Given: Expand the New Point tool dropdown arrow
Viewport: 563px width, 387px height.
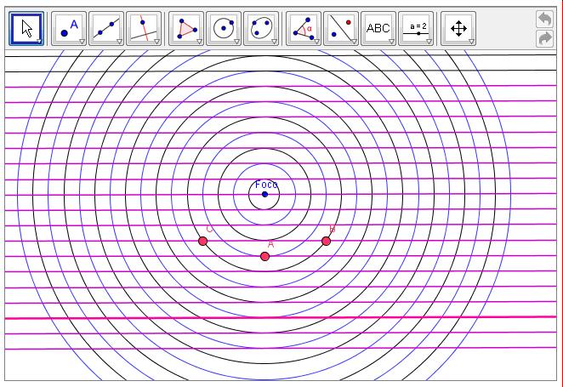Looking at the screenshot, I should [82, 41].
